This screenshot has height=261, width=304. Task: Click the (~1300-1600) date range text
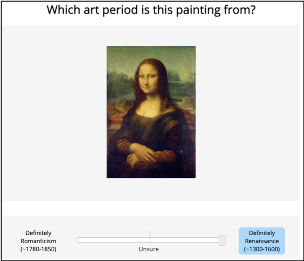click(x=262, y=249)
